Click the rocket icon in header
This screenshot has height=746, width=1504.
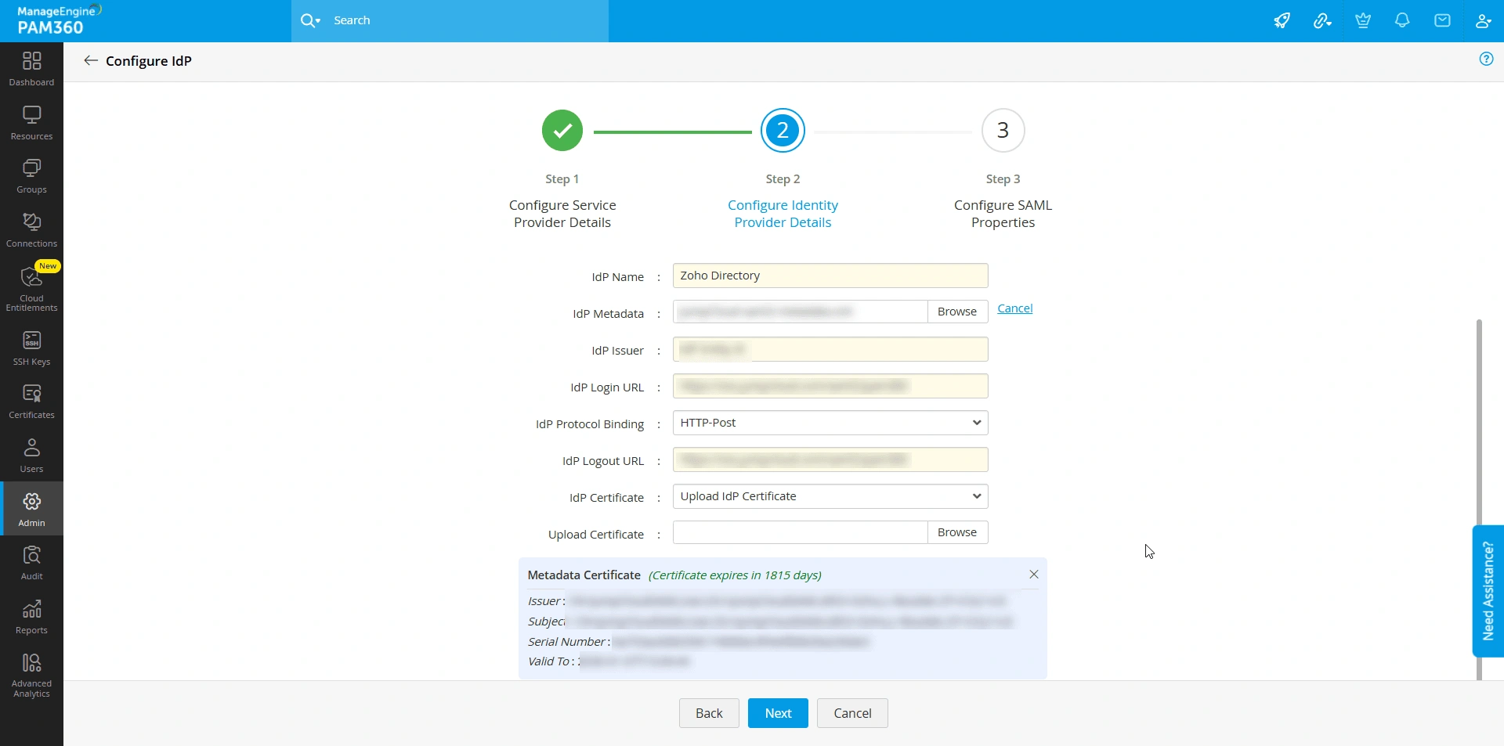tap(1282, 20)
